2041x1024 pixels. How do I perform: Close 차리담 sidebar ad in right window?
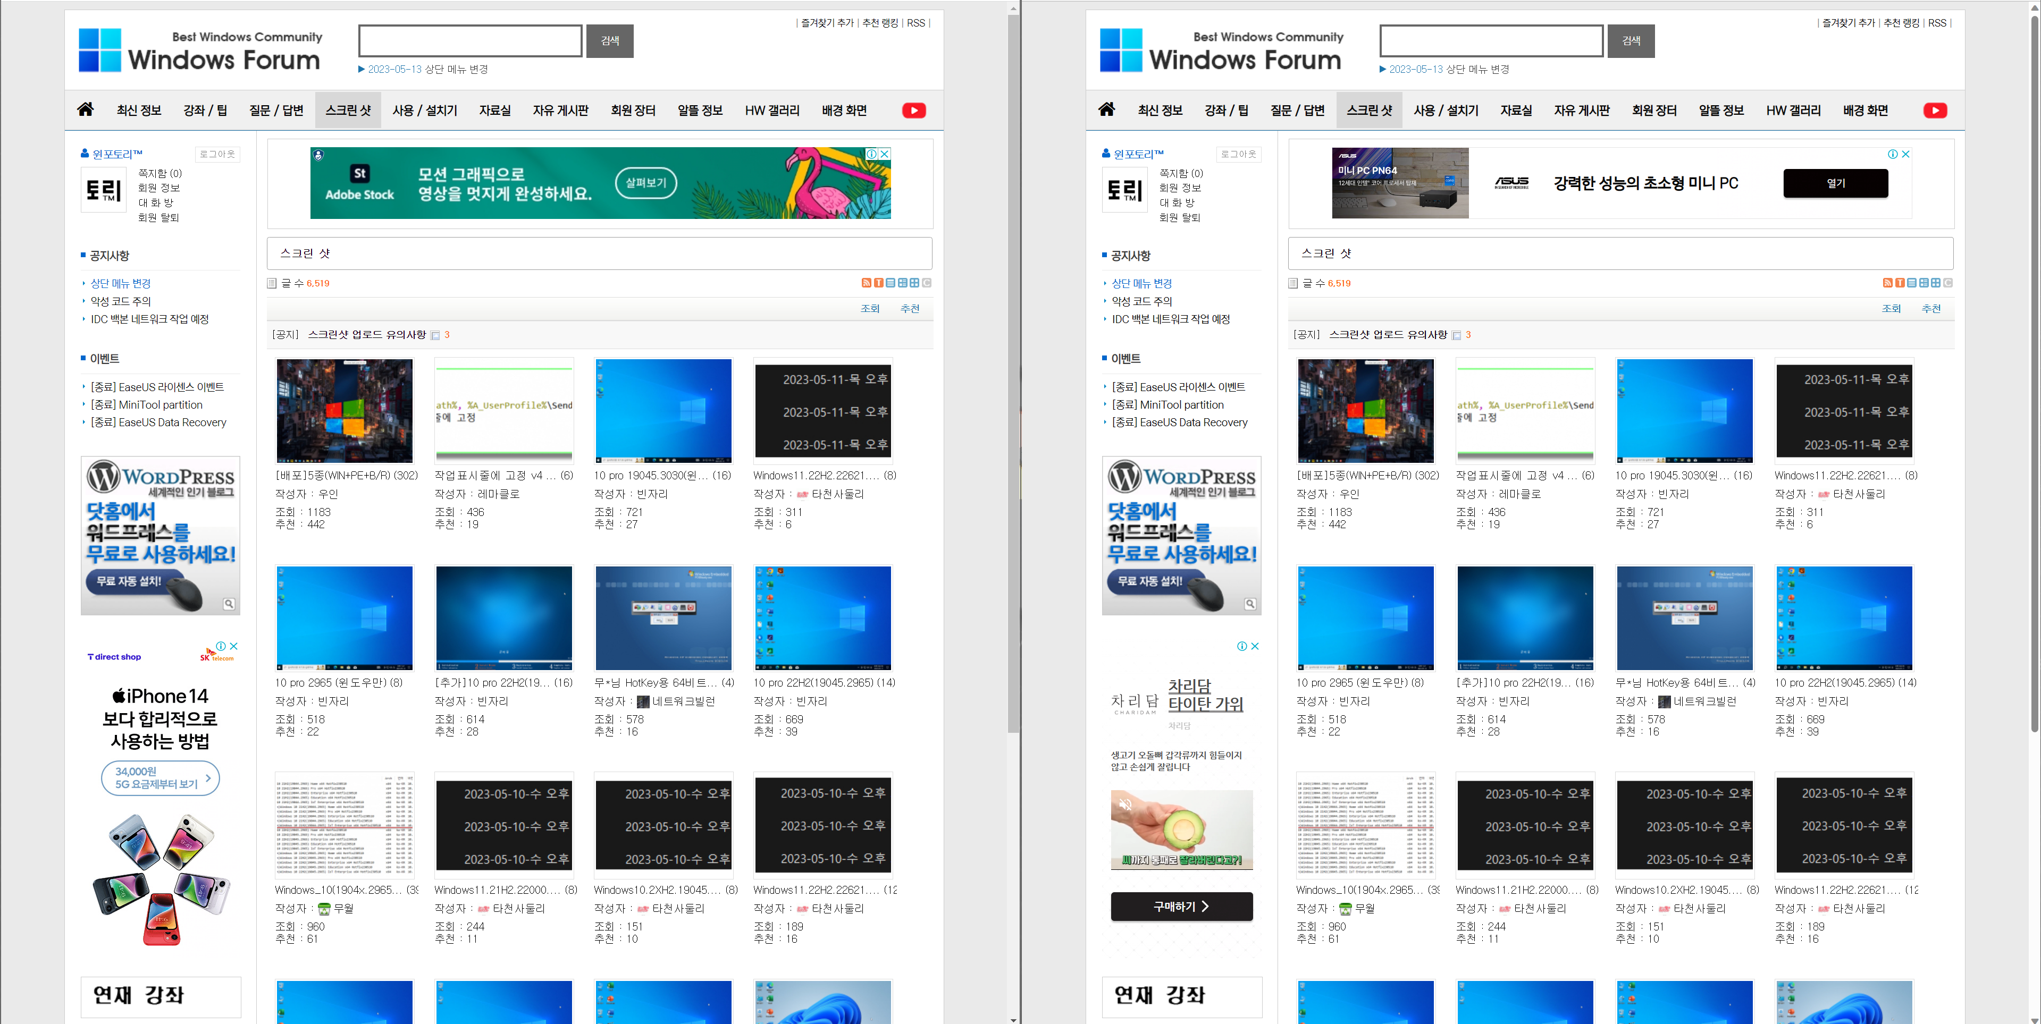click(1255, 646)
